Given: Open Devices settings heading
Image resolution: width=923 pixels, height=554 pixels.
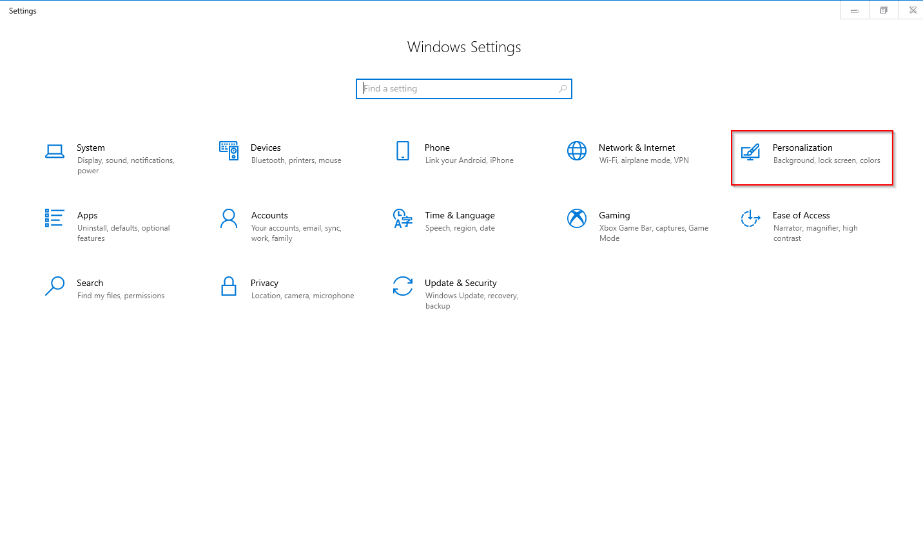Looking at the screenshot, I should tap(266, 148).
